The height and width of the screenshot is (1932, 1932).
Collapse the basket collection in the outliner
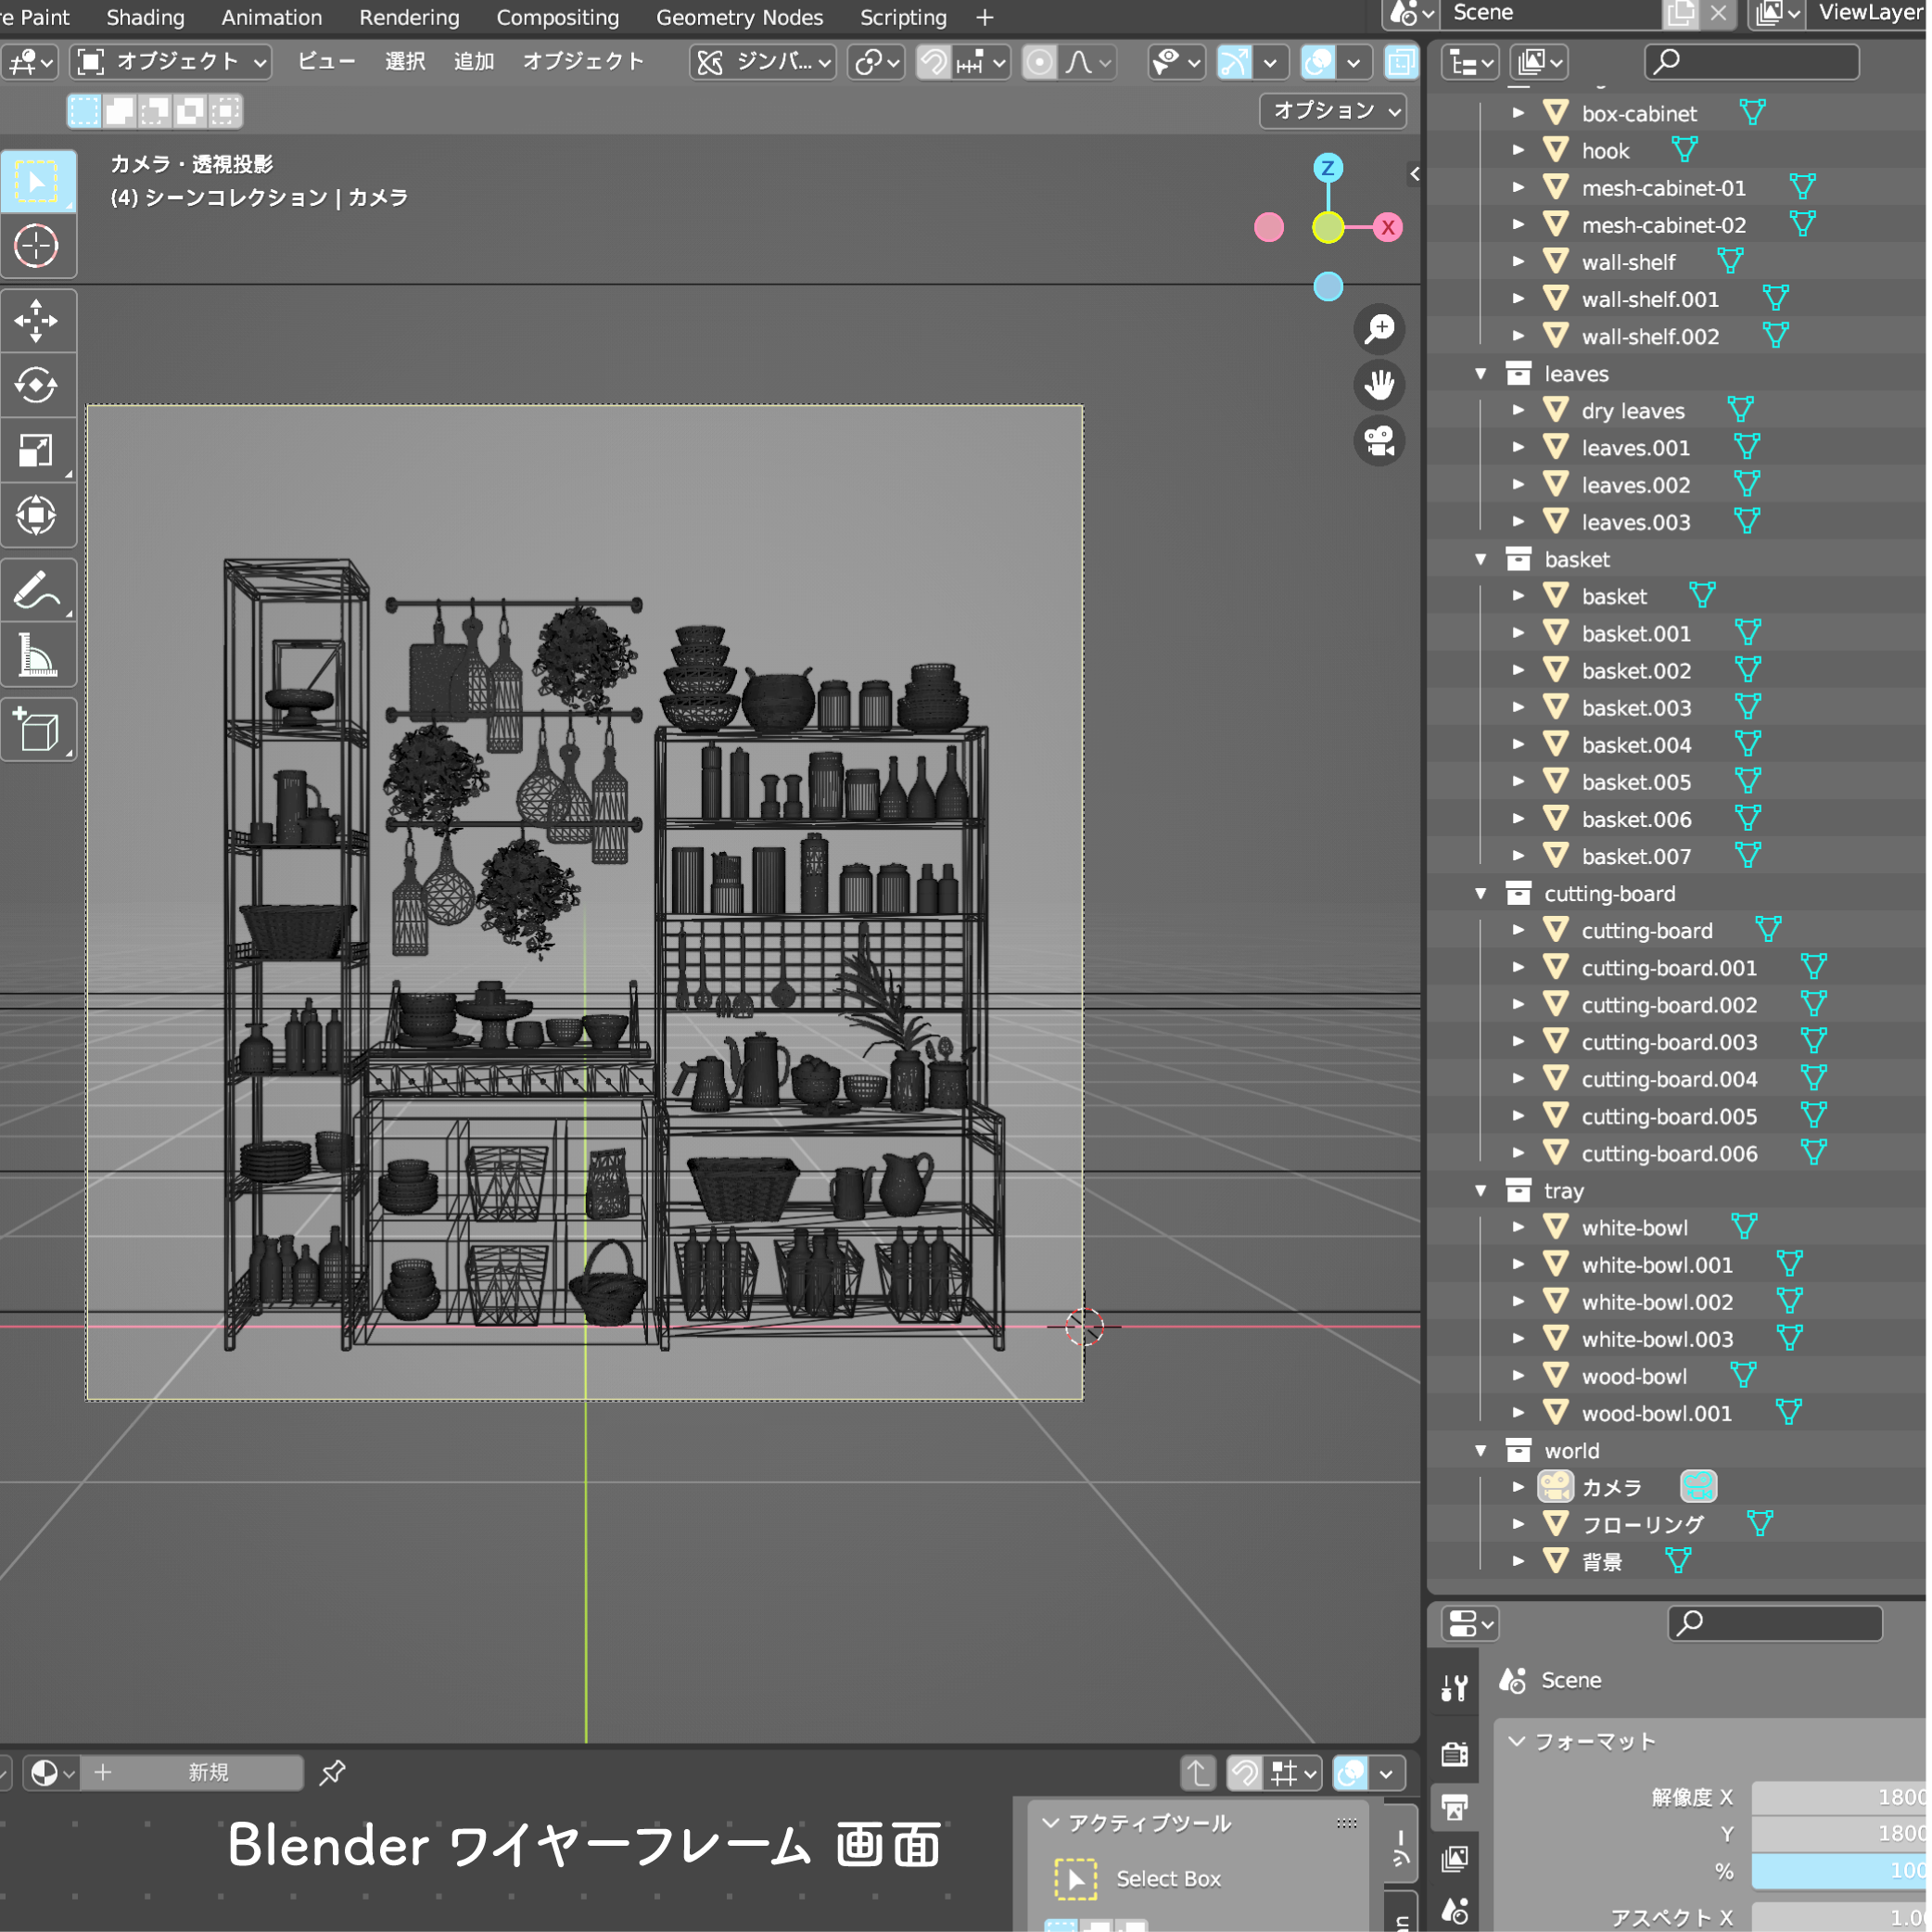click(1482, 560)
